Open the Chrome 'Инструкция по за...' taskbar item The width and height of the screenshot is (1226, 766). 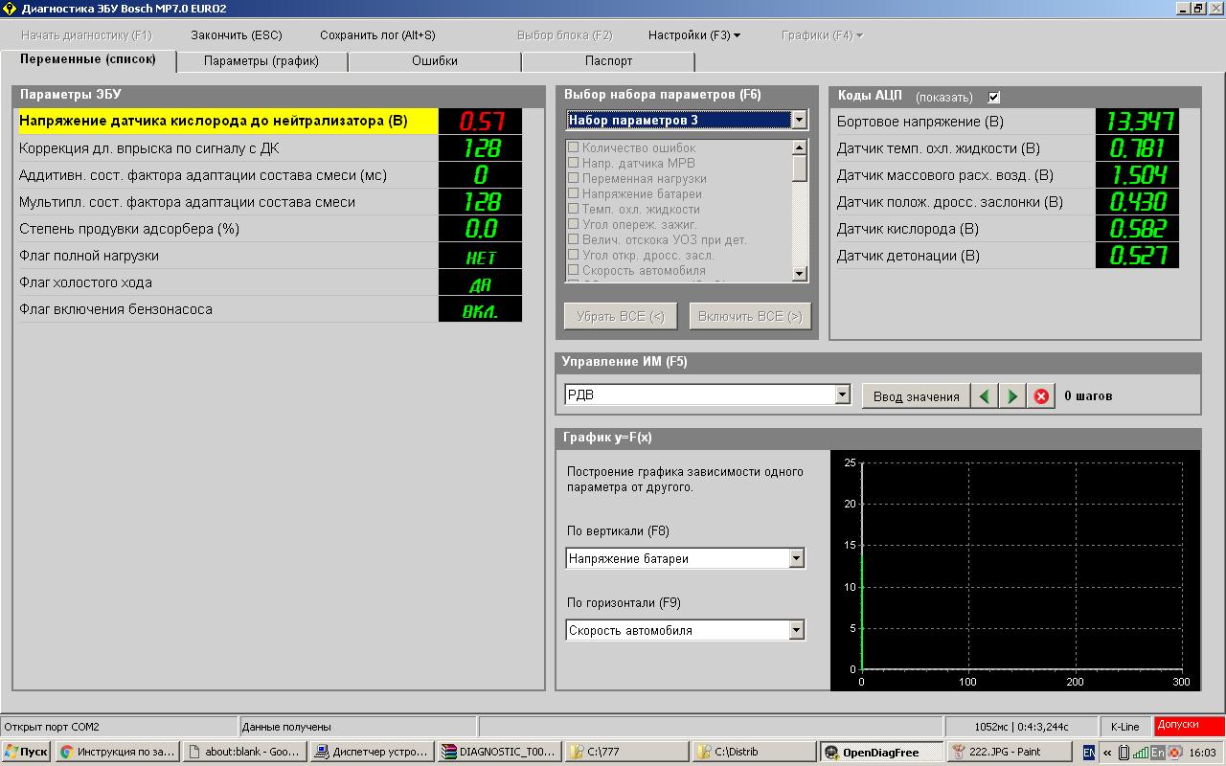118,752
